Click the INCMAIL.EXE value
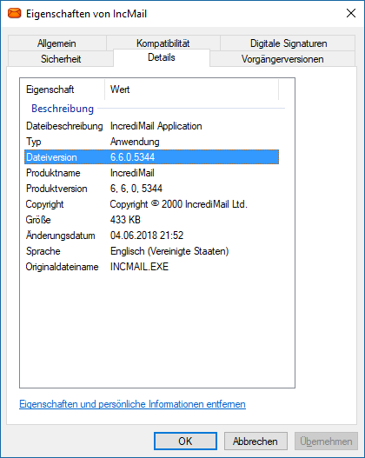The image size is (365, 458). pyautogui.click(x=139, y=267)
